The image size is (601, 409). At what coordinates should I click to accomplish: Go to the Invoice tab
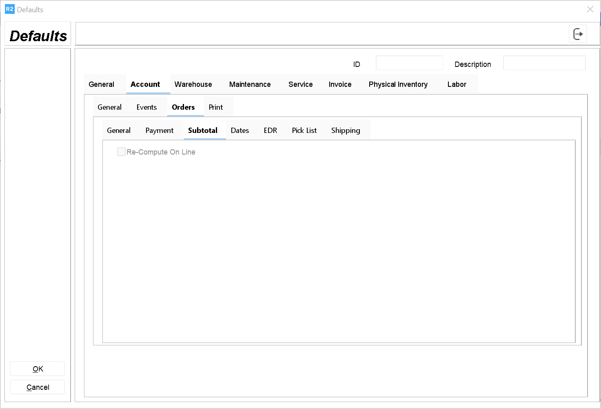(x=340, y=84)
